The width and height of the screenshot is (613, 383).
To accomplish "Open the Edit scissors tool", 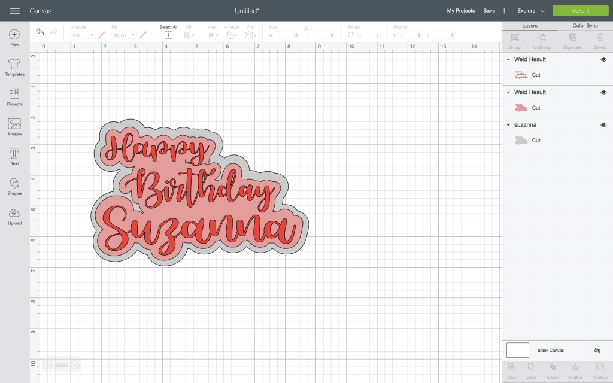I will 189,35.
